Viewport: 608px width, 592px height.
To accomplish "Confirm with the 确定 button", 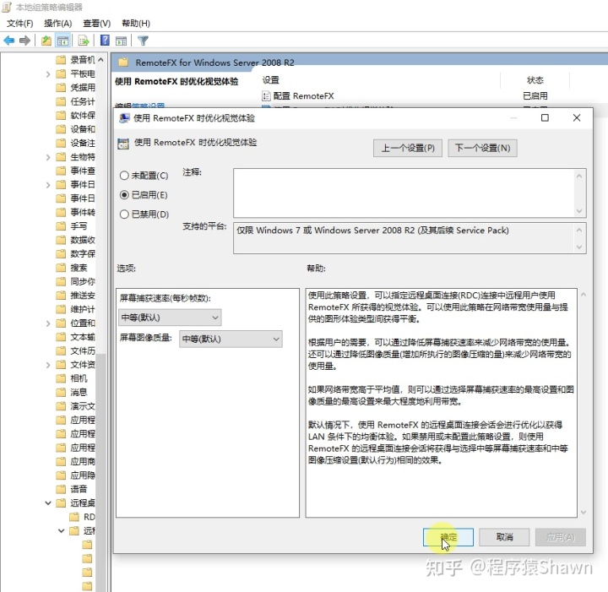I will point(448,537).
